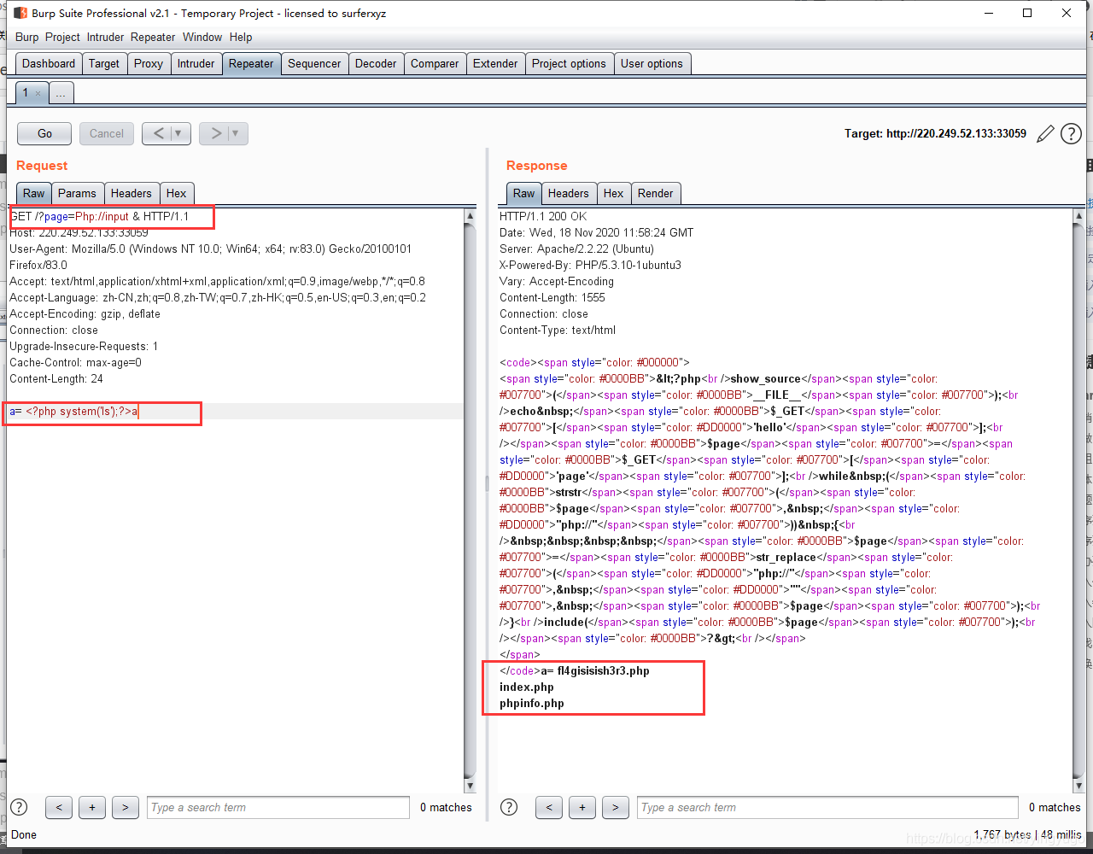Viewport: 1093px width, 854px height.
Task: Click index.php in the response output
Action: (527, 687)
